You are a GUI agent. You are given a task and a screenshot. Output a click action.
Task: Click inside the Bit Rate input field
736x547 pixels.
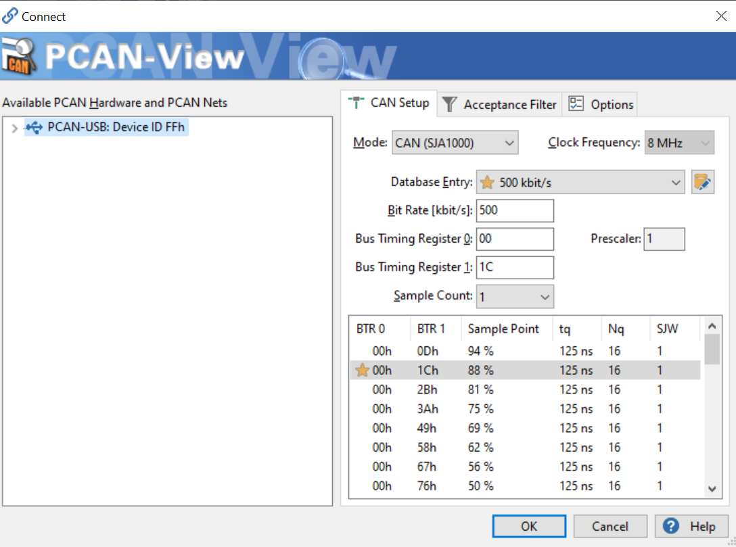click(x=514, y=210)
